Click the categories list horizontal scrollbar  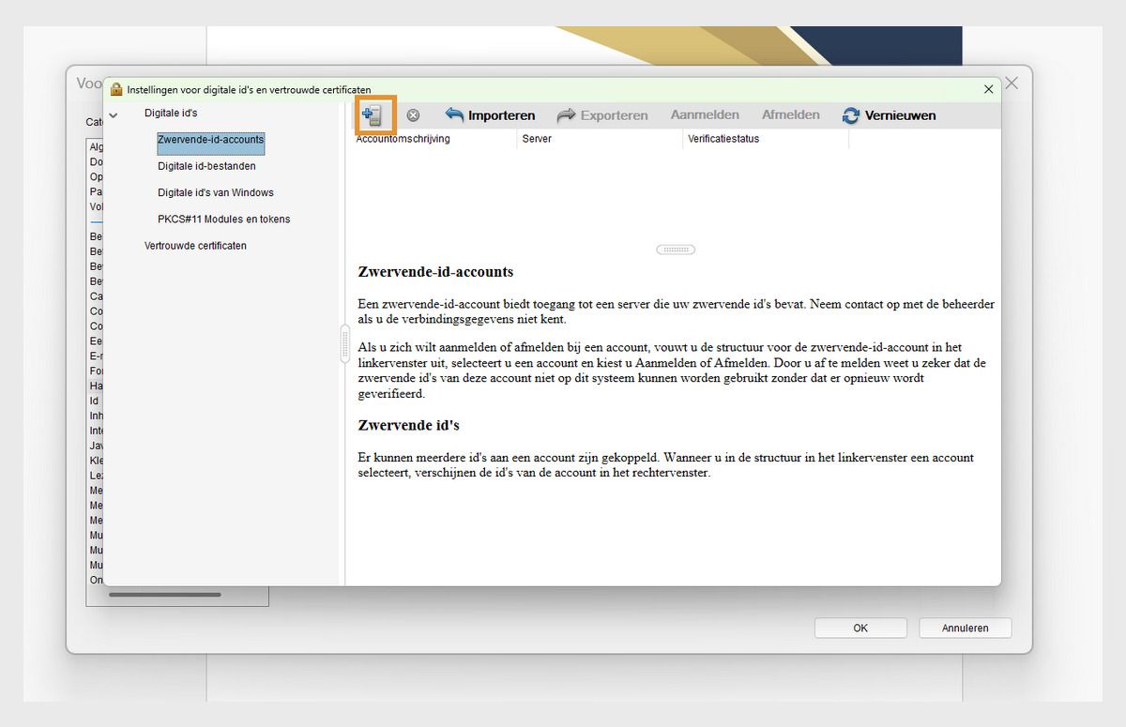point(165,595)
